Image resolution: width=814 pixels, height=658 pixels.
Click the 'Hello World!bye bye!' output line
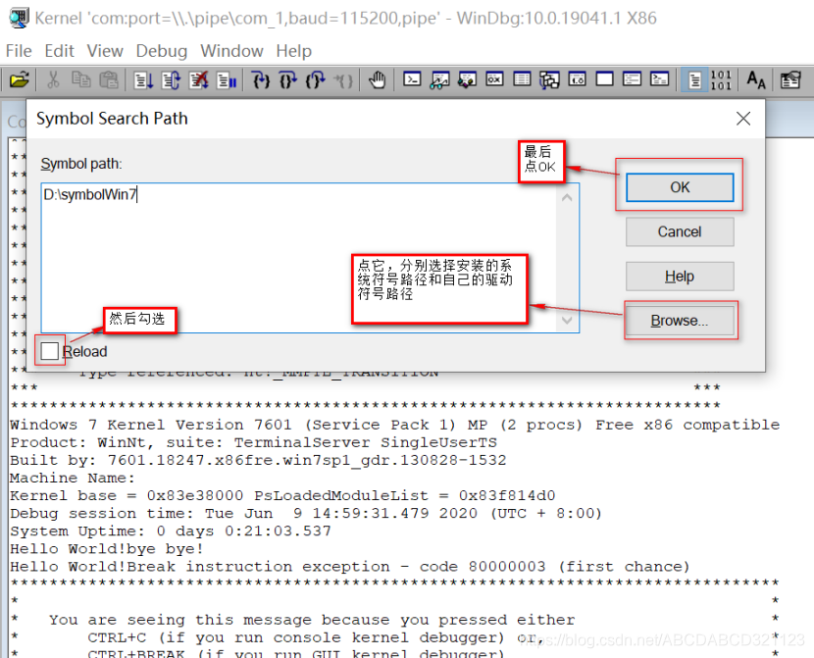(x=107, y=548)
